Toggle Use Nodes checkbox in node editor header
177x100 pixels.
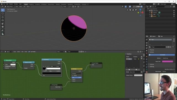click(x=29, y=52)
